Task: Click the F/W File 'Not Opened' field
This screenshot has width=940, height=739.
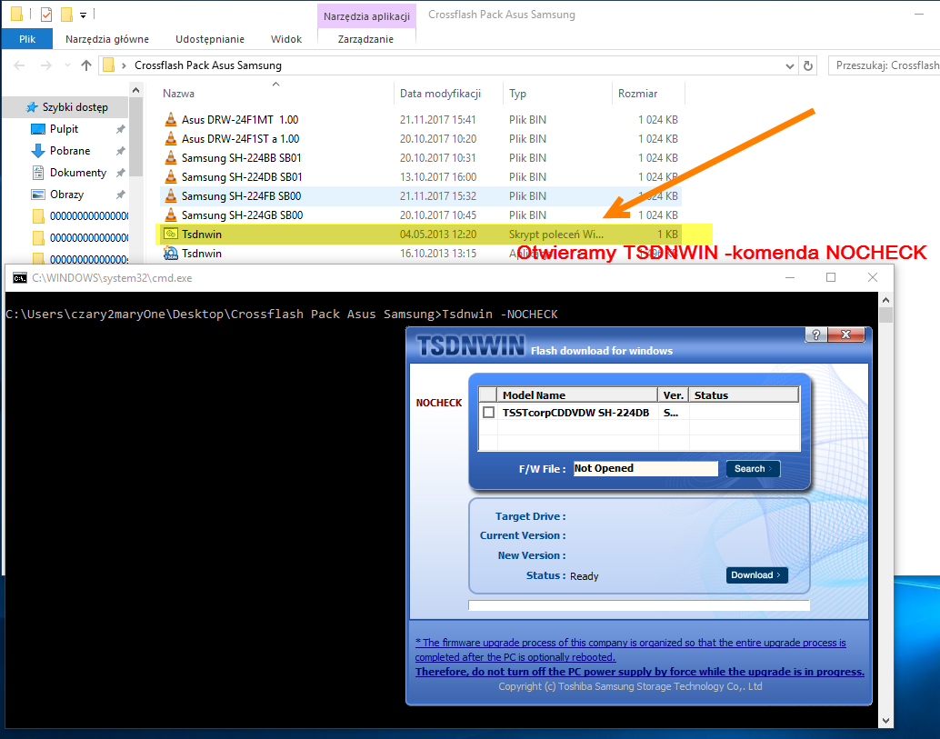Action: tap(645, 468)
